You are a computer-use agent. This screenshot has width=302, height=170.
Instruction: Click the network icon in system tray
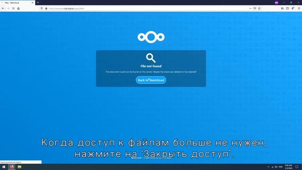pyautogui.click(x=273, y=167)
